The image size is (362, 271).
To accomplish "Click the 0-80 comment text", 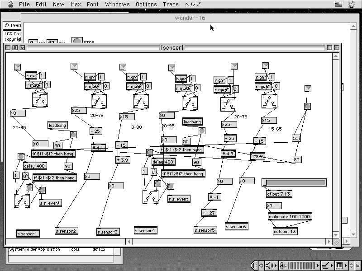I will pos(137,127).
